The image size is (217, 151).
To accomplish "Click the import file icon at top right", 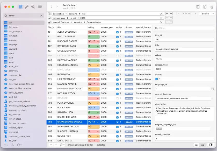I will (198, 7).
